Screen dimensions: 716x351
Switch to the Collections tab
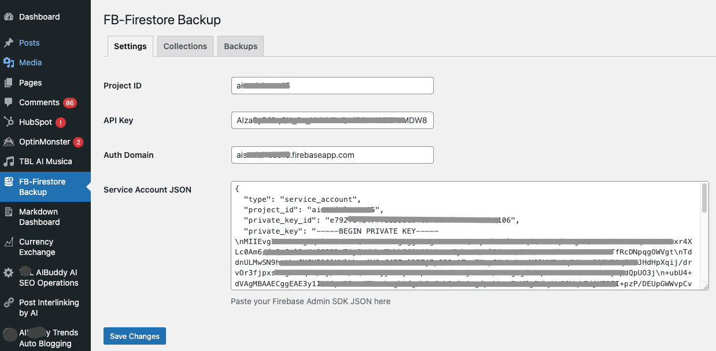[185, 46]
